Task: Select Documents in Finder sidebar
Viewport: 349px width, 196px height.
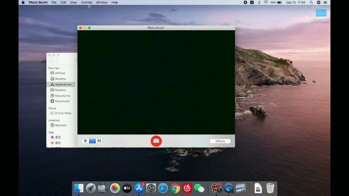Action: click(61, 96)
